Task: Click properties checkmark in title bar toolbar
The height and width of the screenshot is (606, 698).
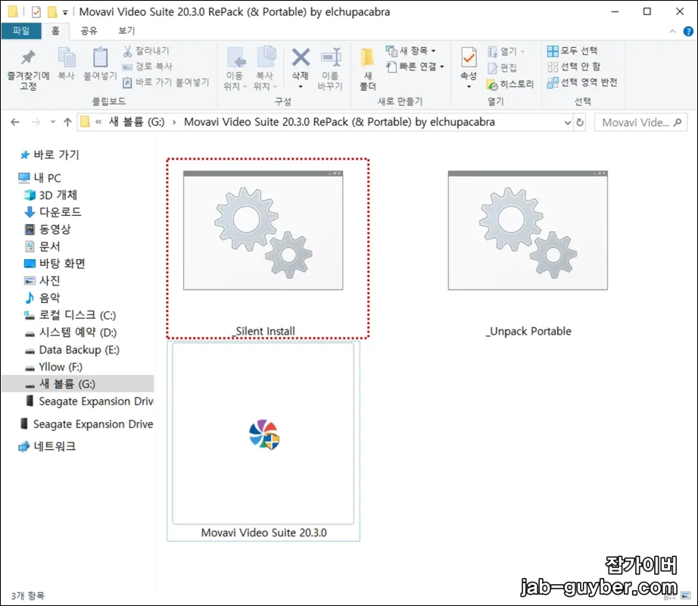Action: click(36, 12)
